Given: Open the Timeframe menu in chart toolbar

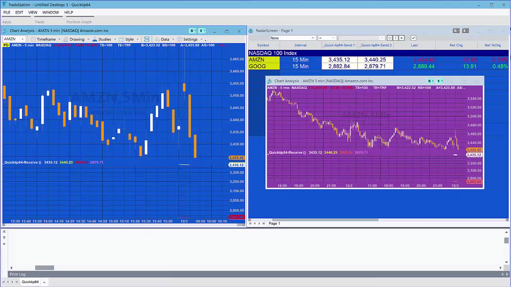Looking at the screenshot, I should [46, 39].
